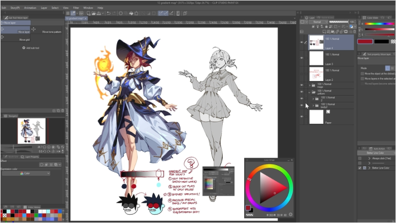Click trash icon in Sub Tool panel
396x223 pixels.
click(63, 111)
